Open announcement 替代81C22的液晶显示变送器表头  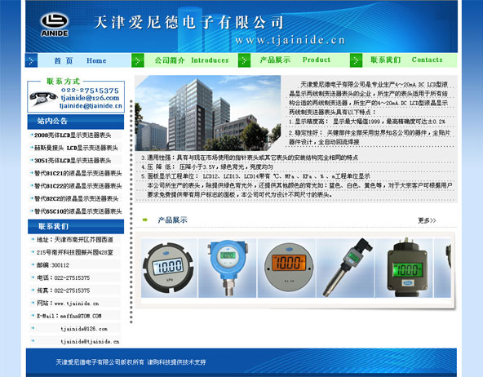(x=78, y=186)
